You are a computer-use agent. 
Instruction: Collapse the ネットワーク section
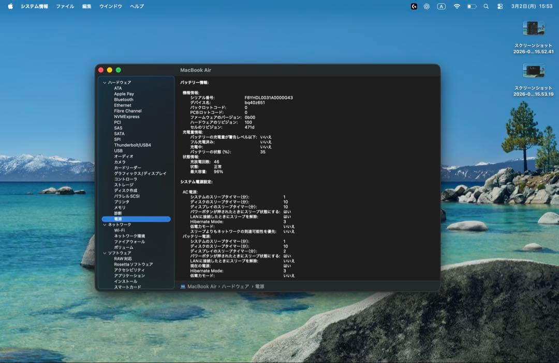[x=105, y=225]
